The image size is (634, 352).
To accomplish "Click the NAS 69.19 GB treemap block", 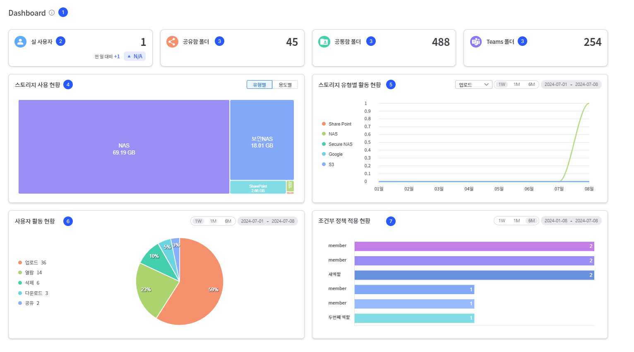I will pyautogui.click(x=124, y=147).
